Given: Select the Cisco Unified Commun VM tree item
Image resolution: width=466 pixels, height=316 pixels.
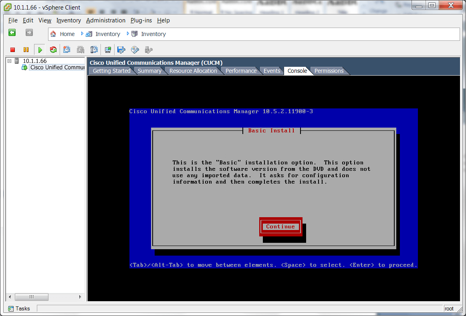Looking at the screenshot, I should point(57,67).
